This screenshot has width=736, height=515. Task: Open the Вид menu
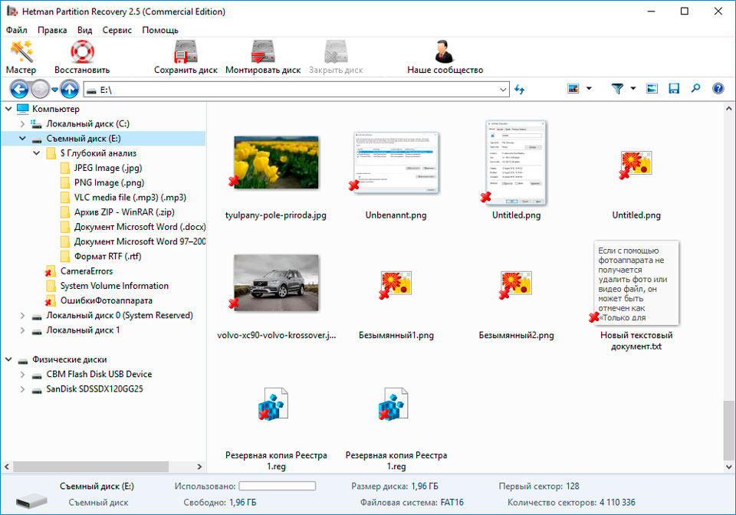84,30
